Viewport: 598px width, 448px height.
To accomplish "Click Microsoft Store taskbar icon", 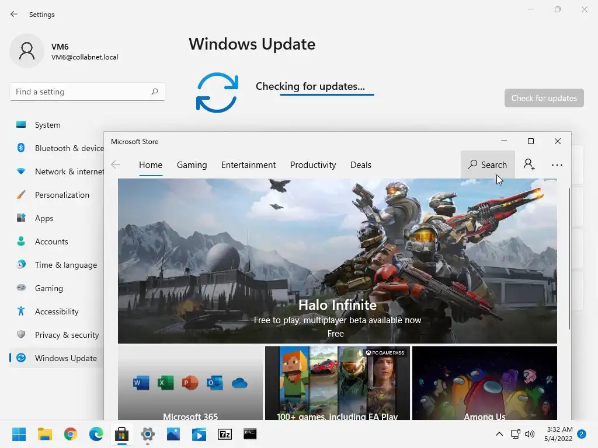I will (121, 434).
